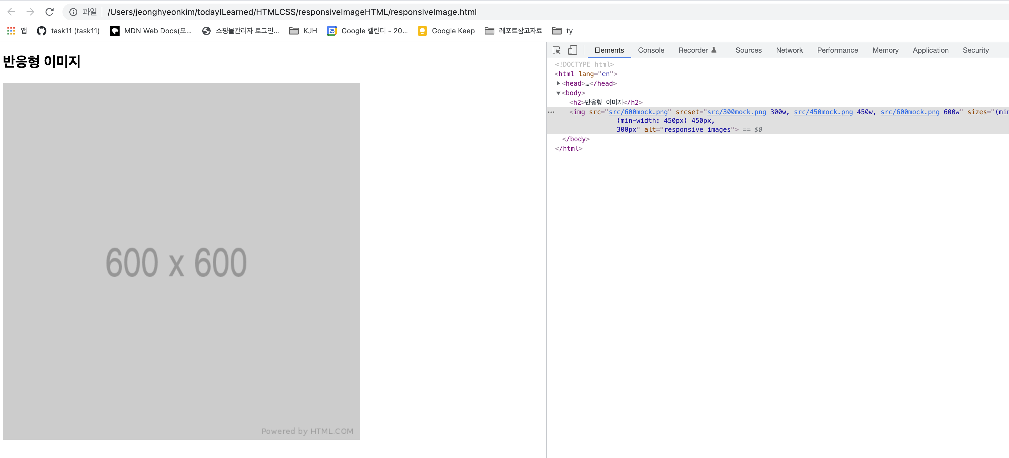Expand the head element node

(x=558, y=83)
